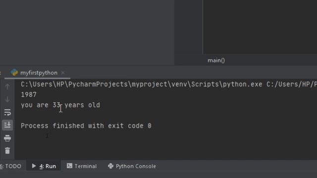Close the myfirstpython run tab
This screenshot has height=178, width=317.
63,73
